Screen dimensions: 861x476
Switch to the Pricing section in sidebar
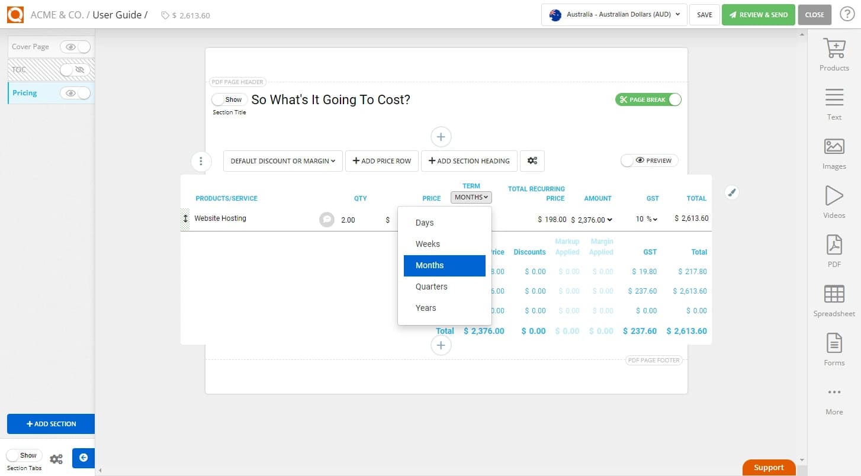[x=24, y=92]
